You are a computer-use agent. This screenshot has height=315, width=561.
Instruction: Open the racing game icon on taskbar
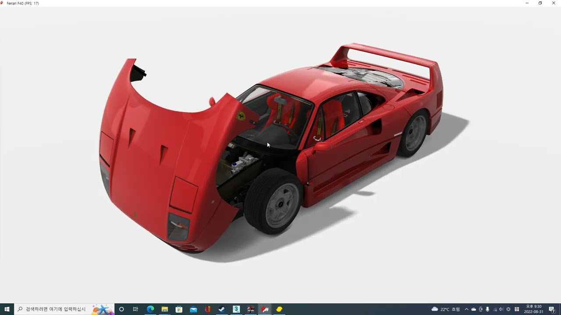250,309
